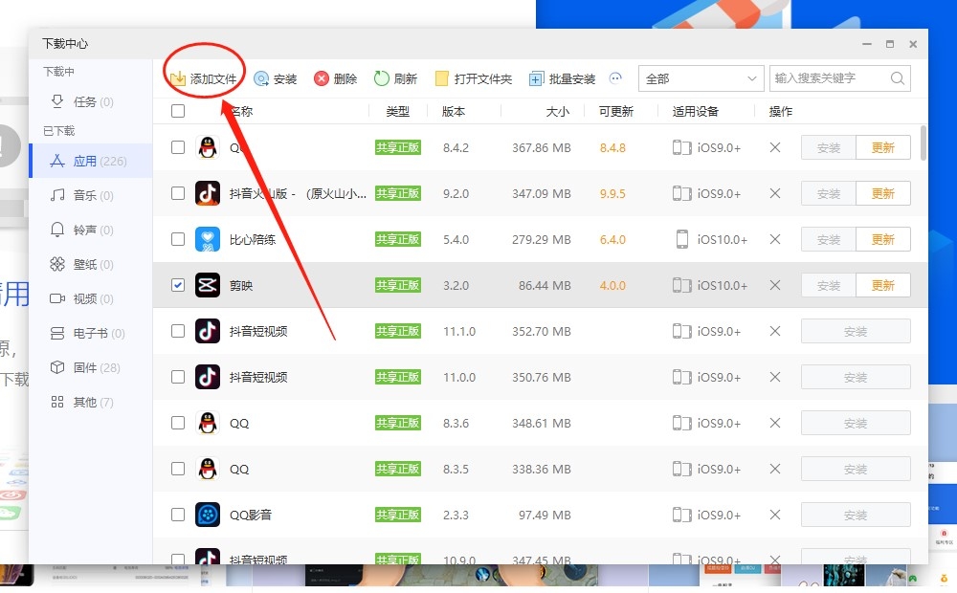Click the 版本 column header
Viewport: 957px width, 593px height.
(x=454, y=112)
